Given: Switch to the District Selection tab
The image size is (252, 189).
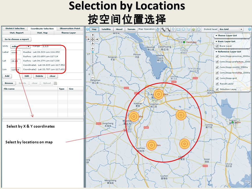Looking at the screenshot, I should pyautogui.click(x=15, y=28).
